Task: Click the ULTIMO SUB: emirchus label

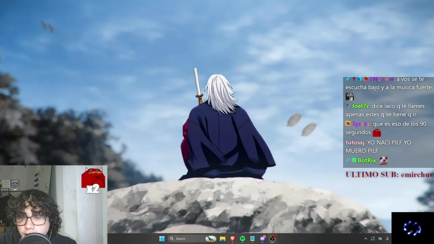Action: (389, 175)
